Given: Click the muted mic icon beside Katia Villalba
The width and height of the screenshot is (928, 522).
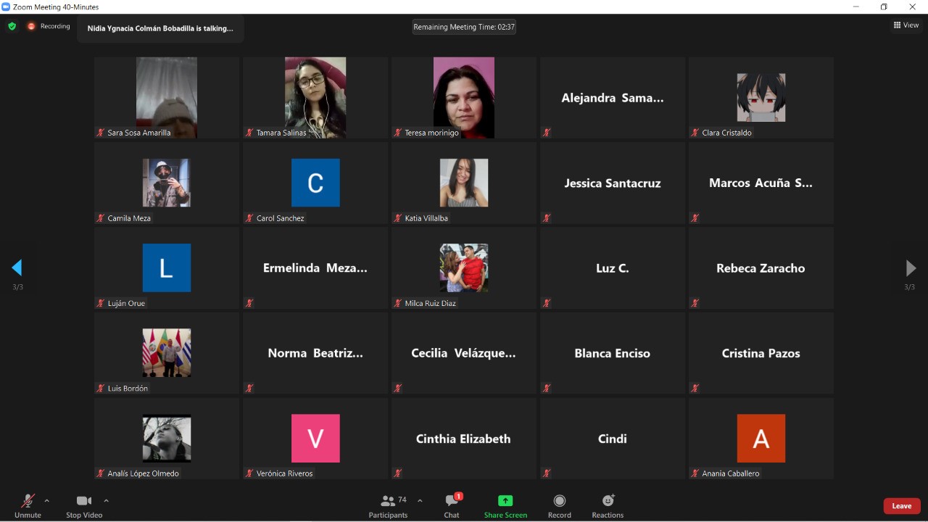Looking at the screenshot, I should point(398,218).
